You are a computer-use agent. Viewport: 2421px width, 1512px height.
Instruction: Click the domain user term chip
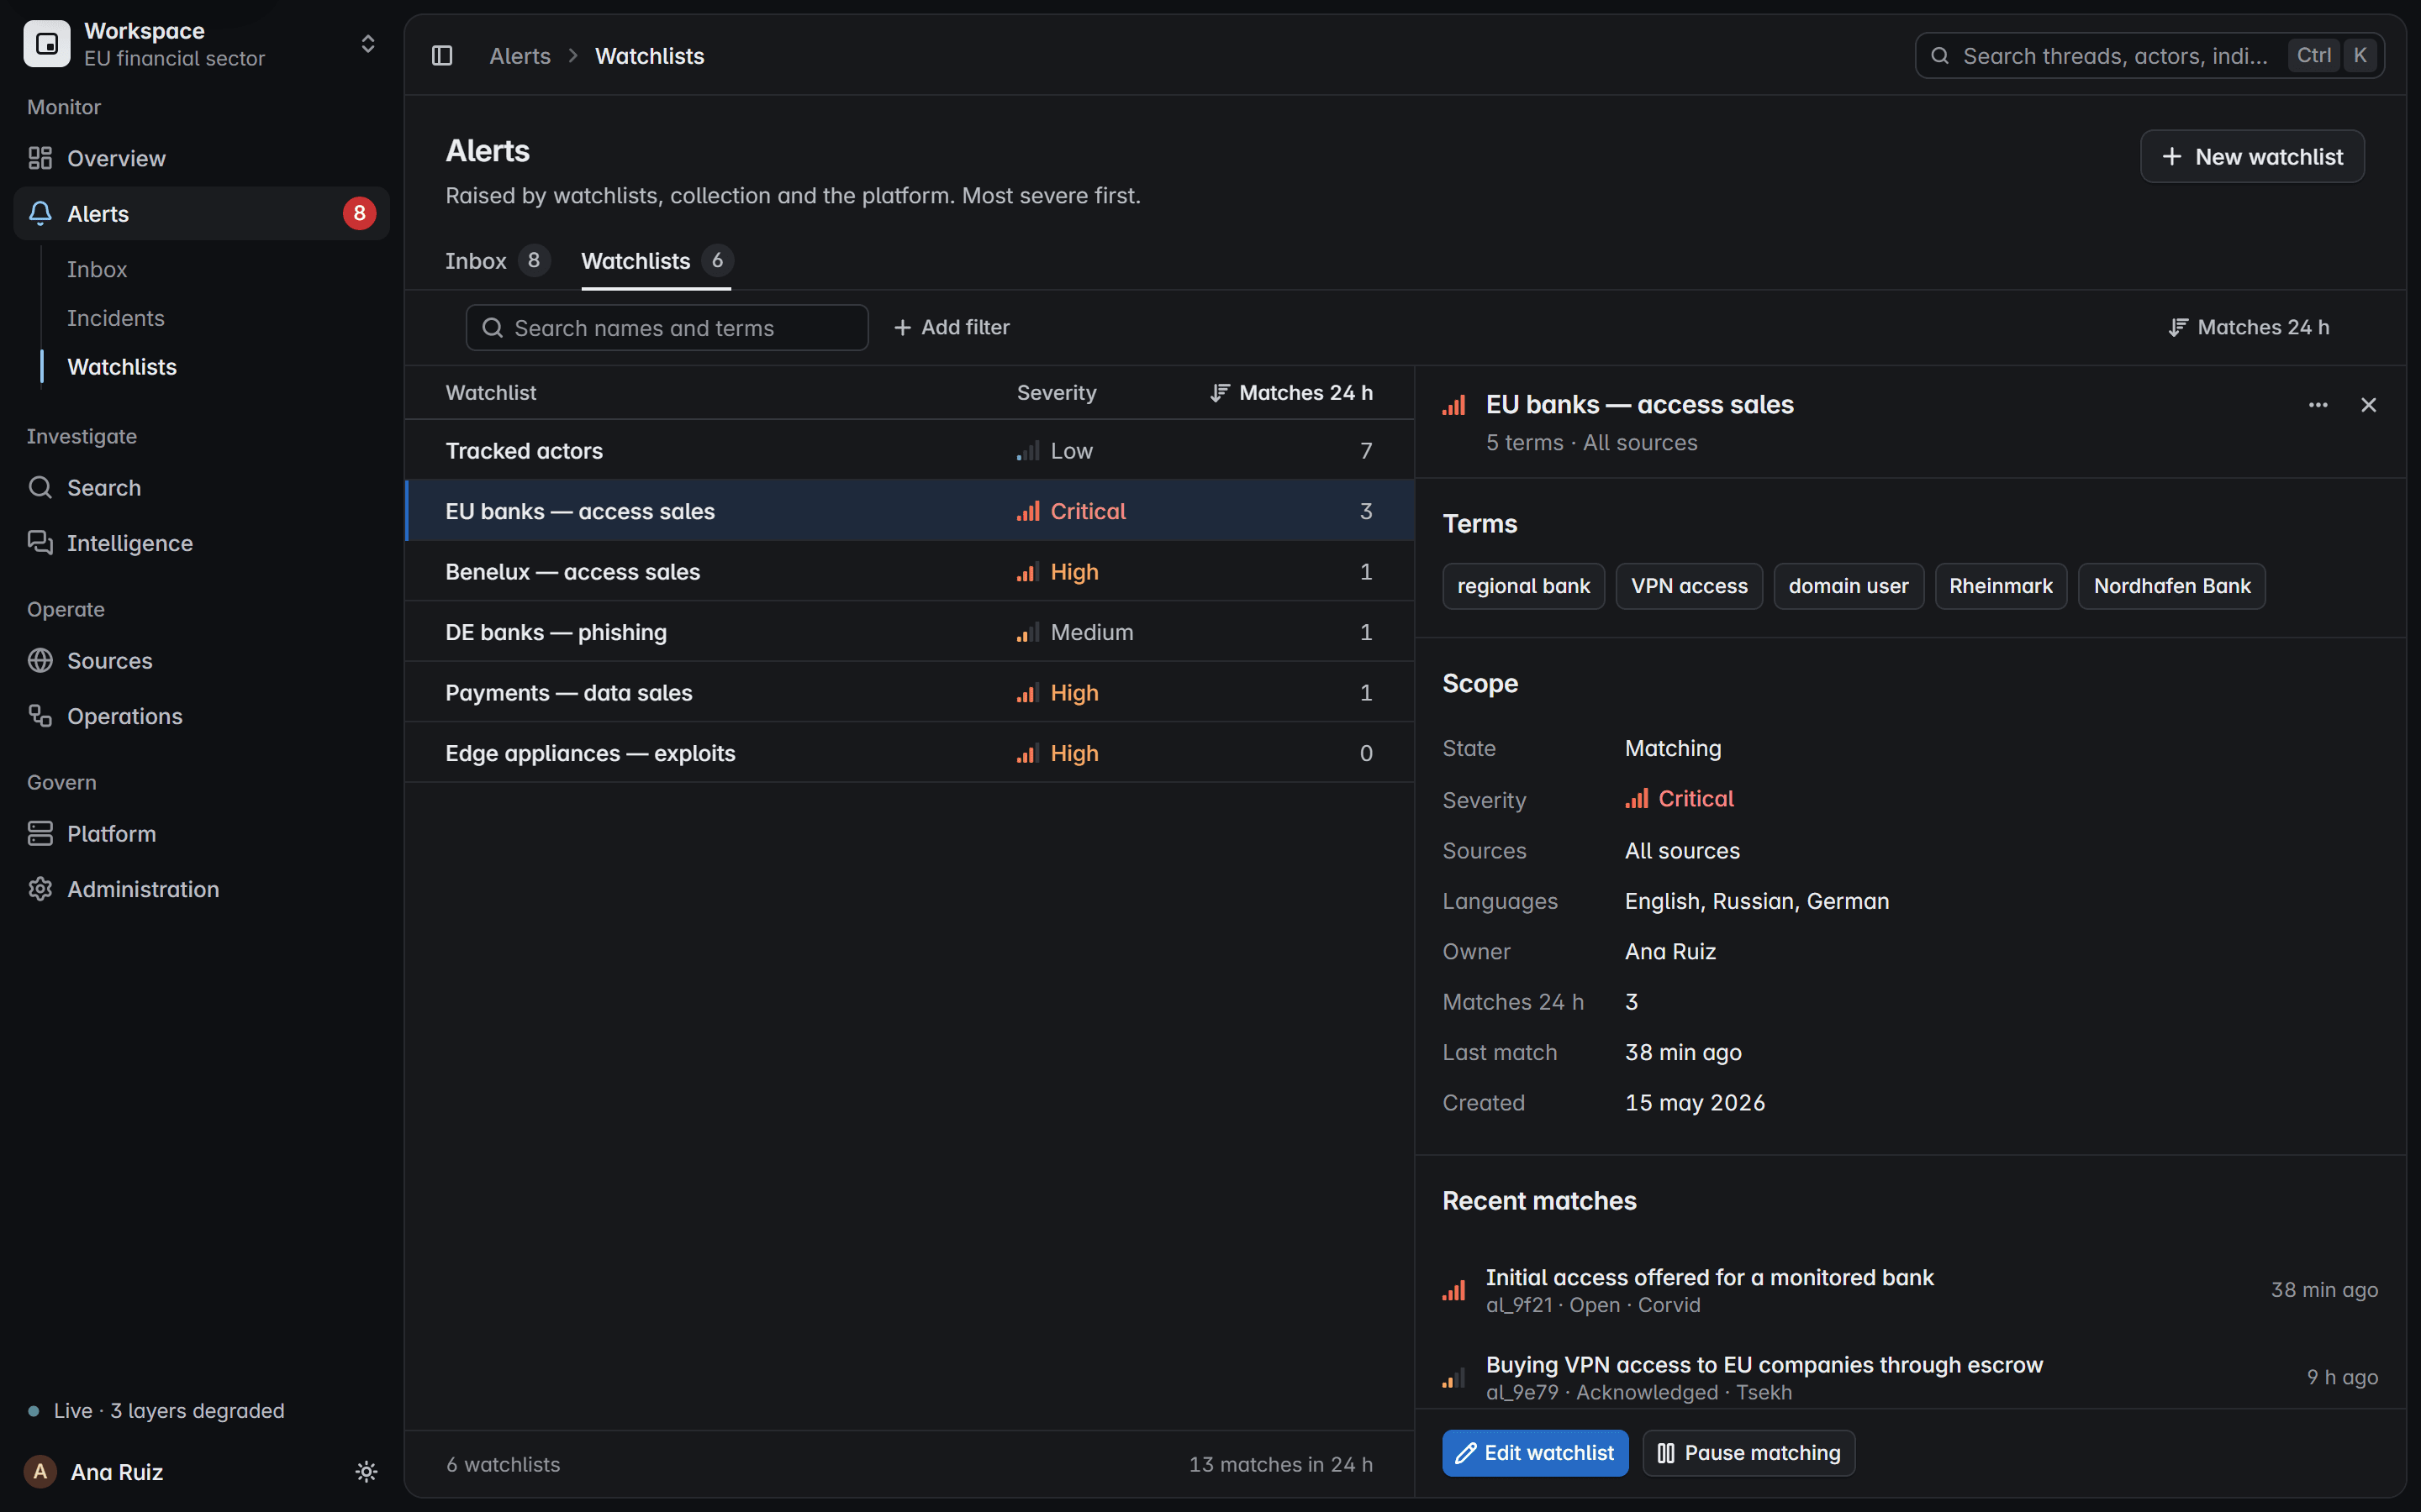click(1848, 586)
